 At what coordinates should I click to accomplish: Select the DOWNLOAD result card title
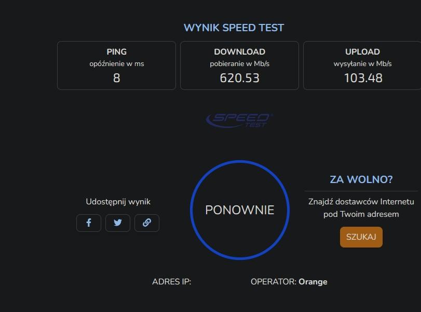pos(239,52)
